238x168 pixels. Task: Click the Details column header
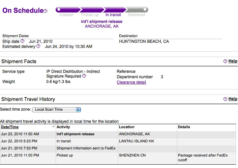[x=184, y=127]
